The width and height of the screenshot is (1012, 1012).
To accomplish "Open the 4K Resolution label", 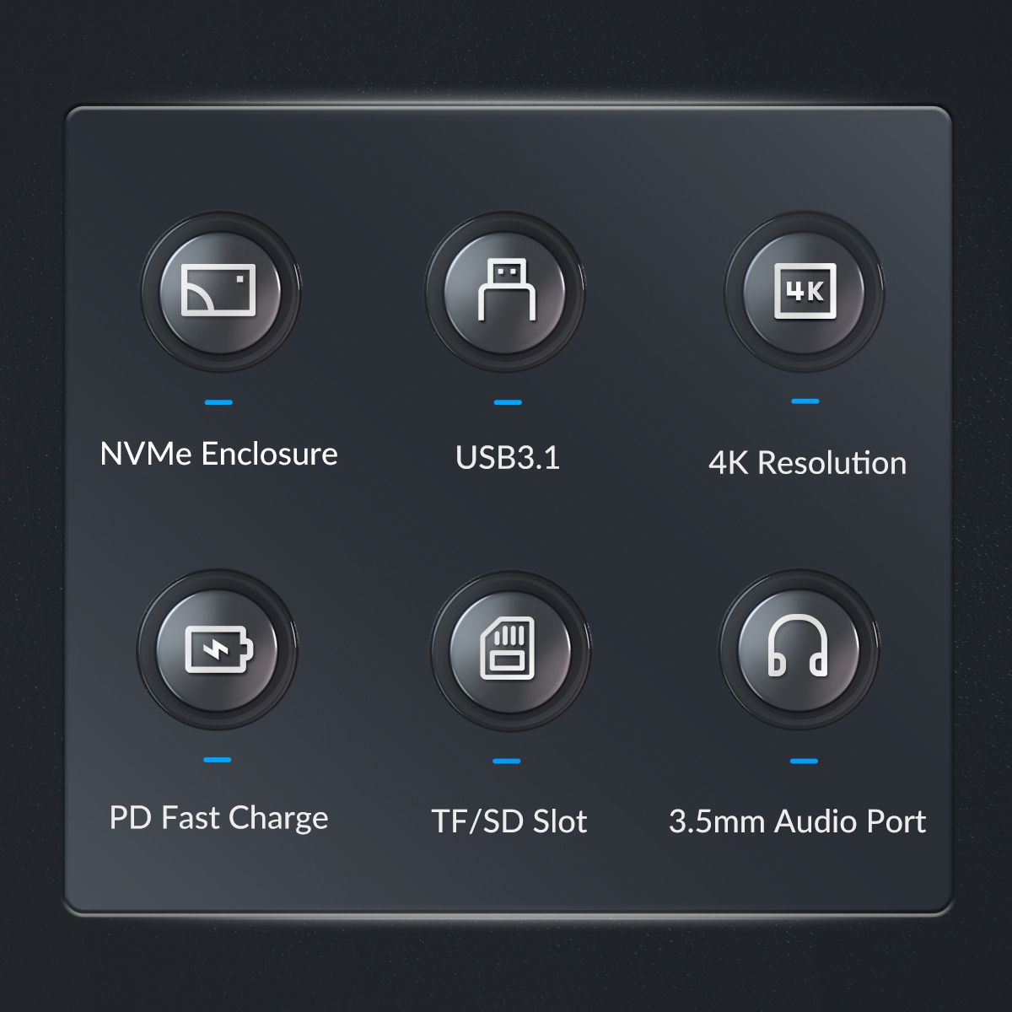I will (807, 463).
